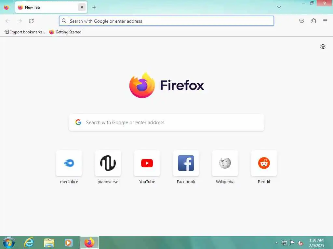Click the magnifier icon in address bar
Image resolution: width=333 pixels, height=249 pixels.
(64, 21)
